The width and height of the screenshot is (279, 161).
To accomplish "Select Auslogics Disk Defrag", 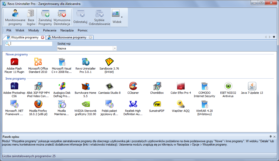I will 62,90.
